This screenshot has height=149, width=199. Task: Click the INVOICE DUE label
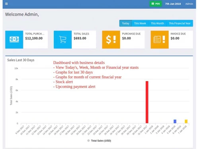(x=178, y=34)
